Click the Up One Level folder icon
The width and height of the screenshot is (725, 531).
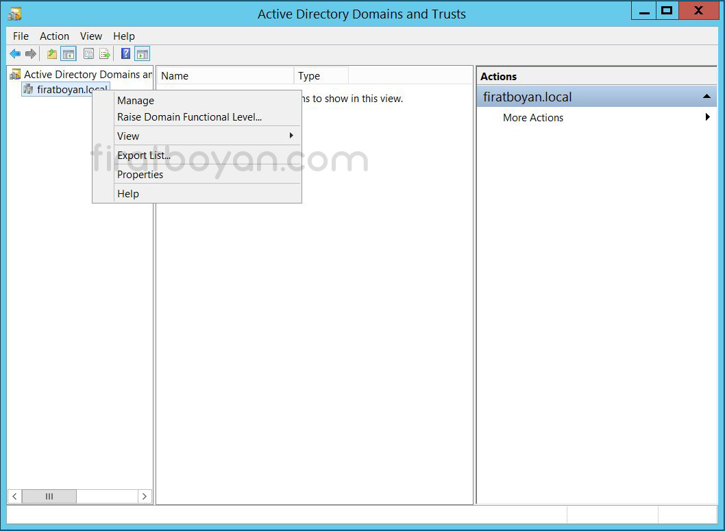tap(52, 54)
